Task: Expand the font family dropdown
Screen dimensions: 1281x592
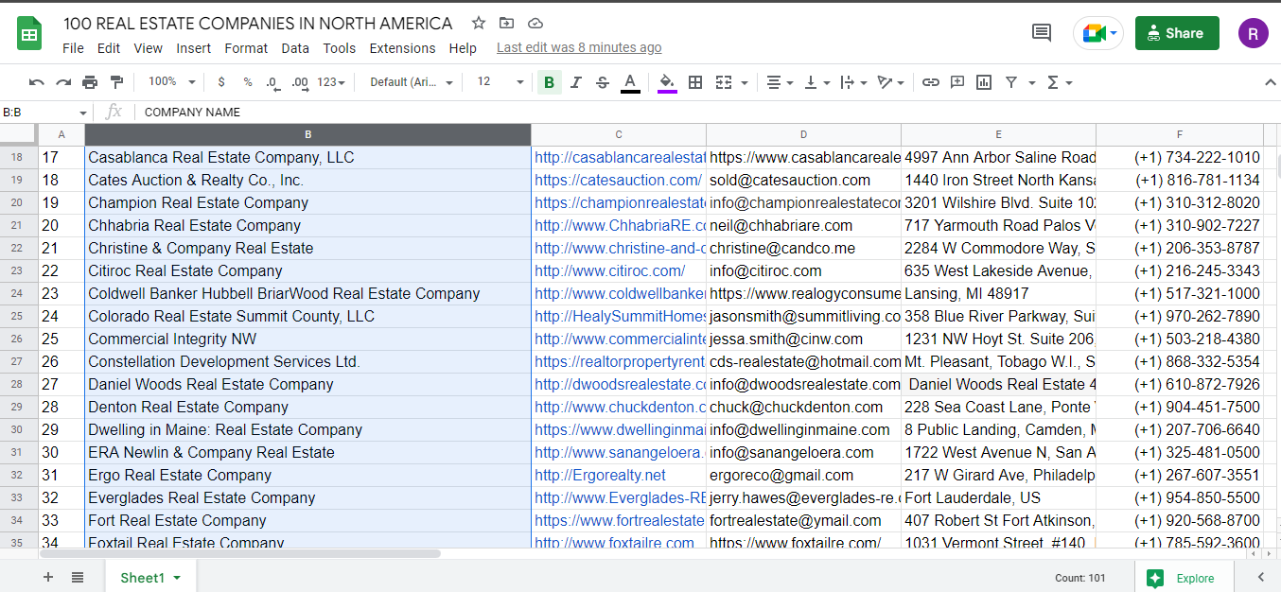Action: [x=412, y=82]
